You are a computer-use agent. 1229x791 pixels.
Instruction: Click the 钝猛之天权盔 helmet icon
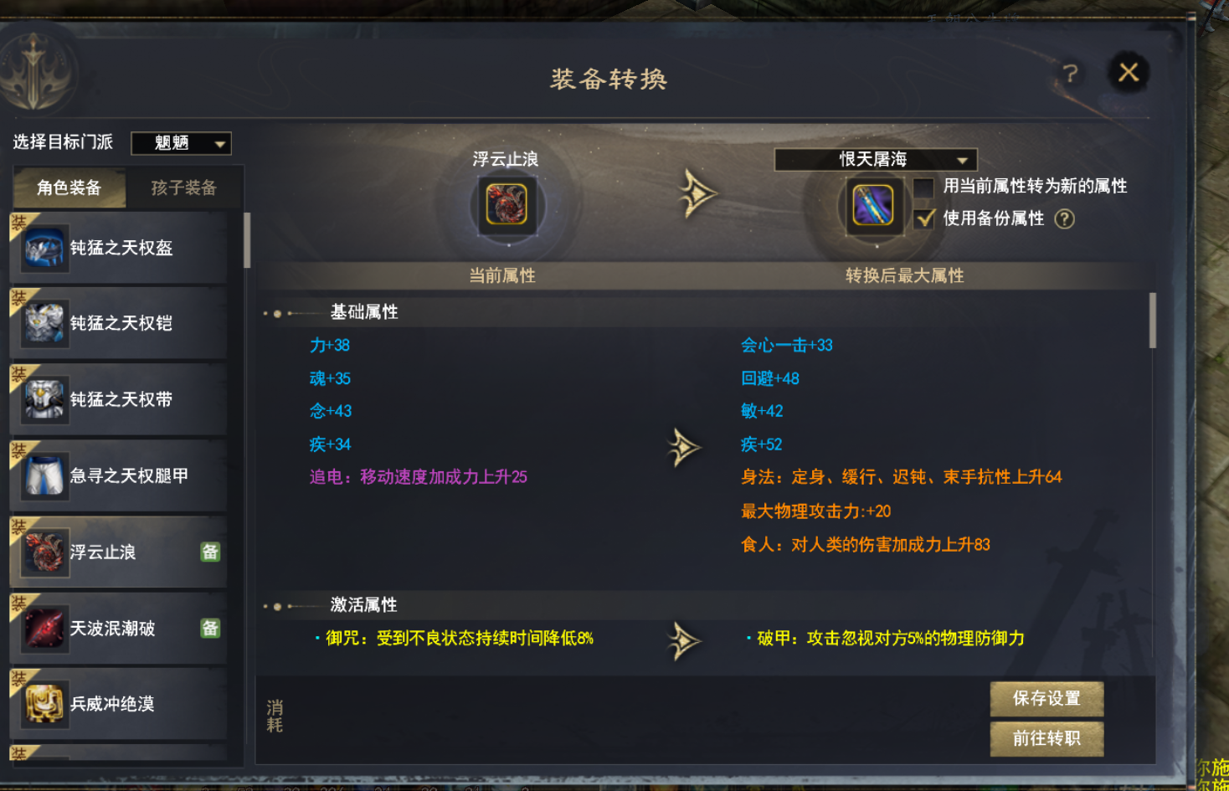click(44, 249)
